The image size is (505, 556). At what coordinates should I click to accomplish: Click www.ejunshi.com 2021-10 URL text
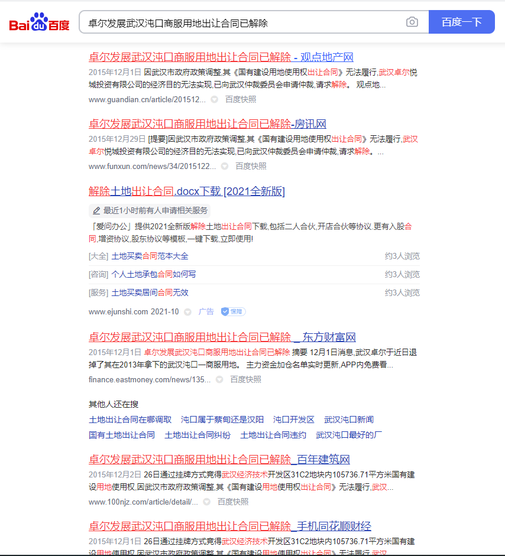point(134,312)
